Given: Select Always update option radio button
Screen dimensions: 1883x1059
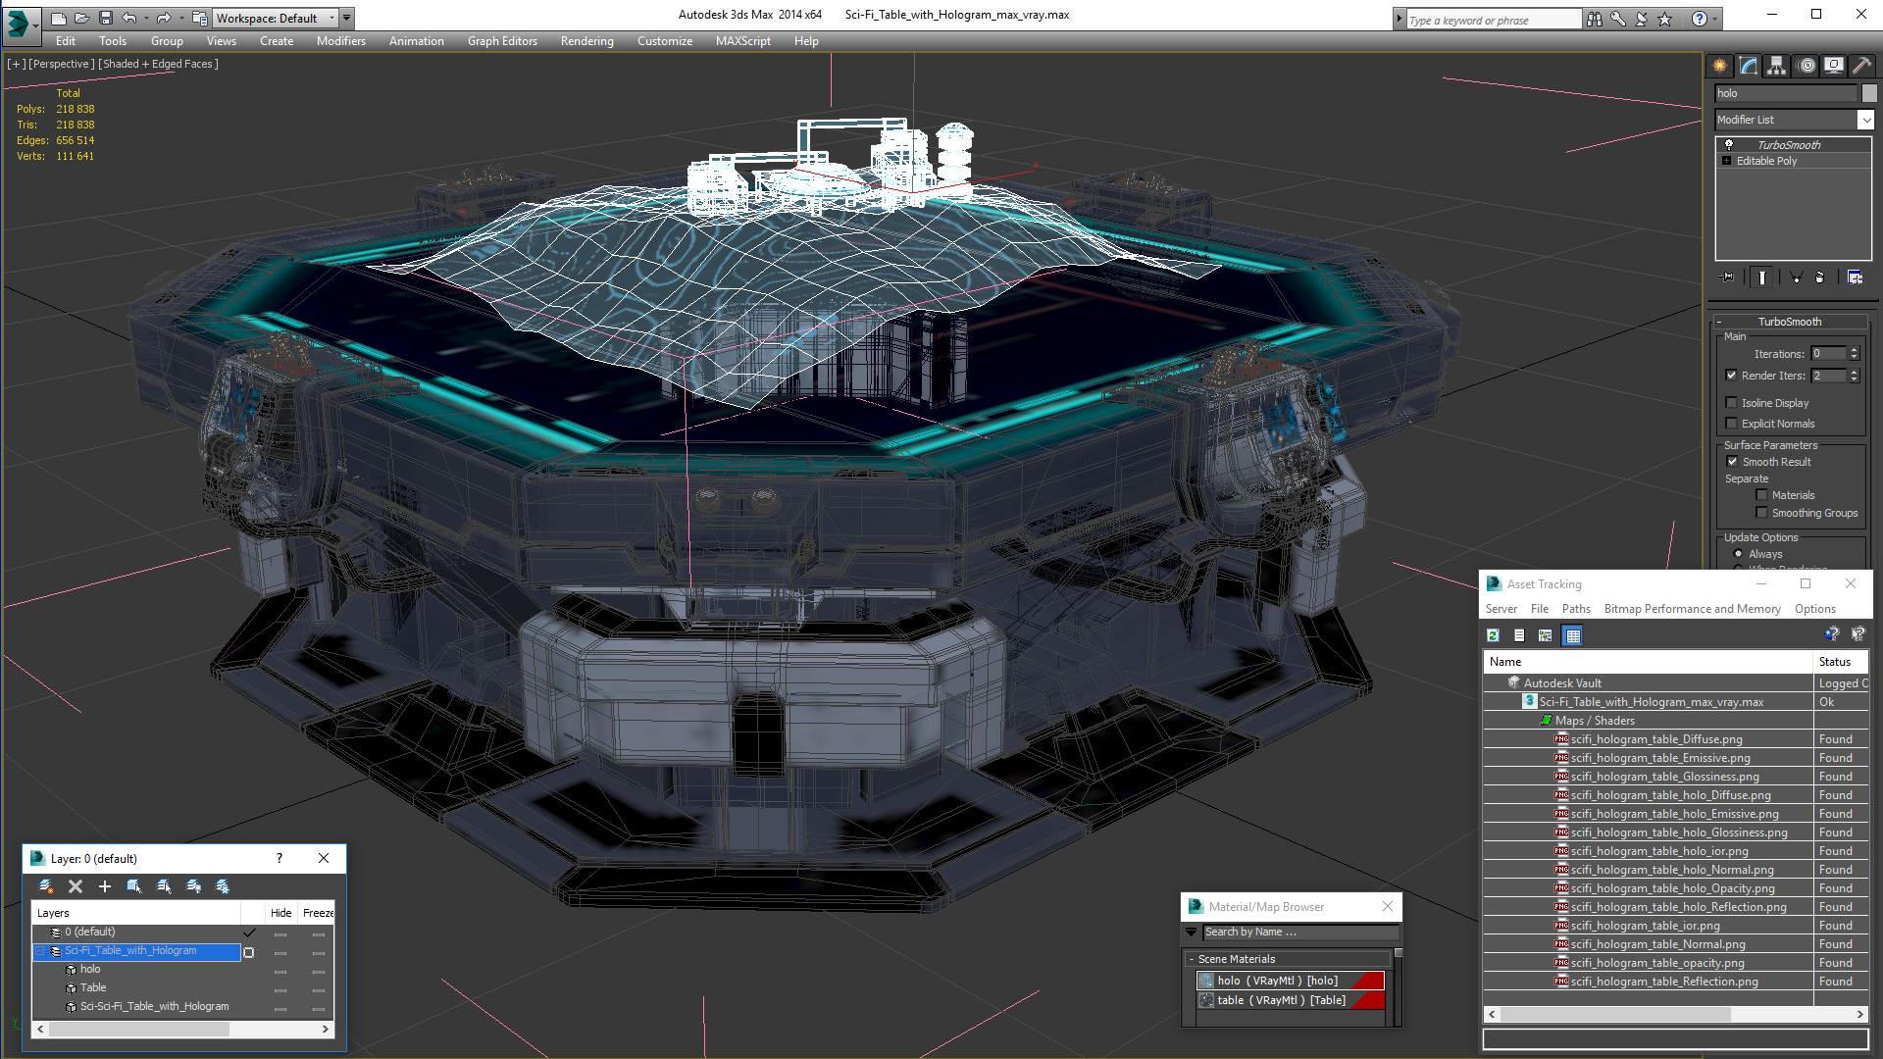Looking at the screenshot, I should click(1739, 554).
